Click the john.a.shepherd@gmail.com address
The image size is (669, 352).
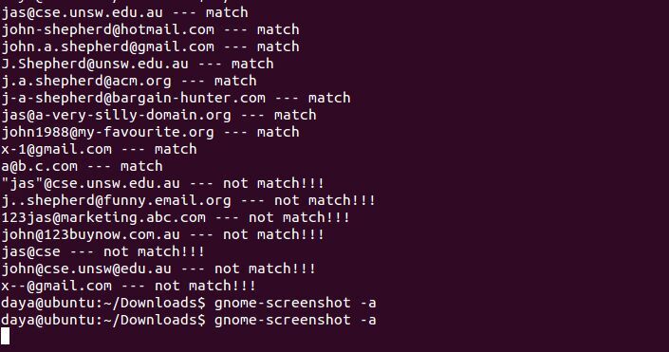click(107, 46)
